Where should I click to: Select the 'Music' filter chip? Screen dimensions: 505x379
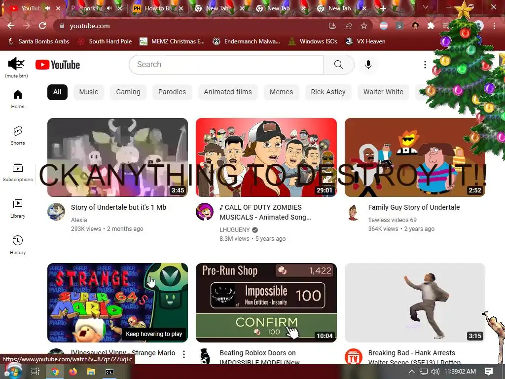pos(89,92)
